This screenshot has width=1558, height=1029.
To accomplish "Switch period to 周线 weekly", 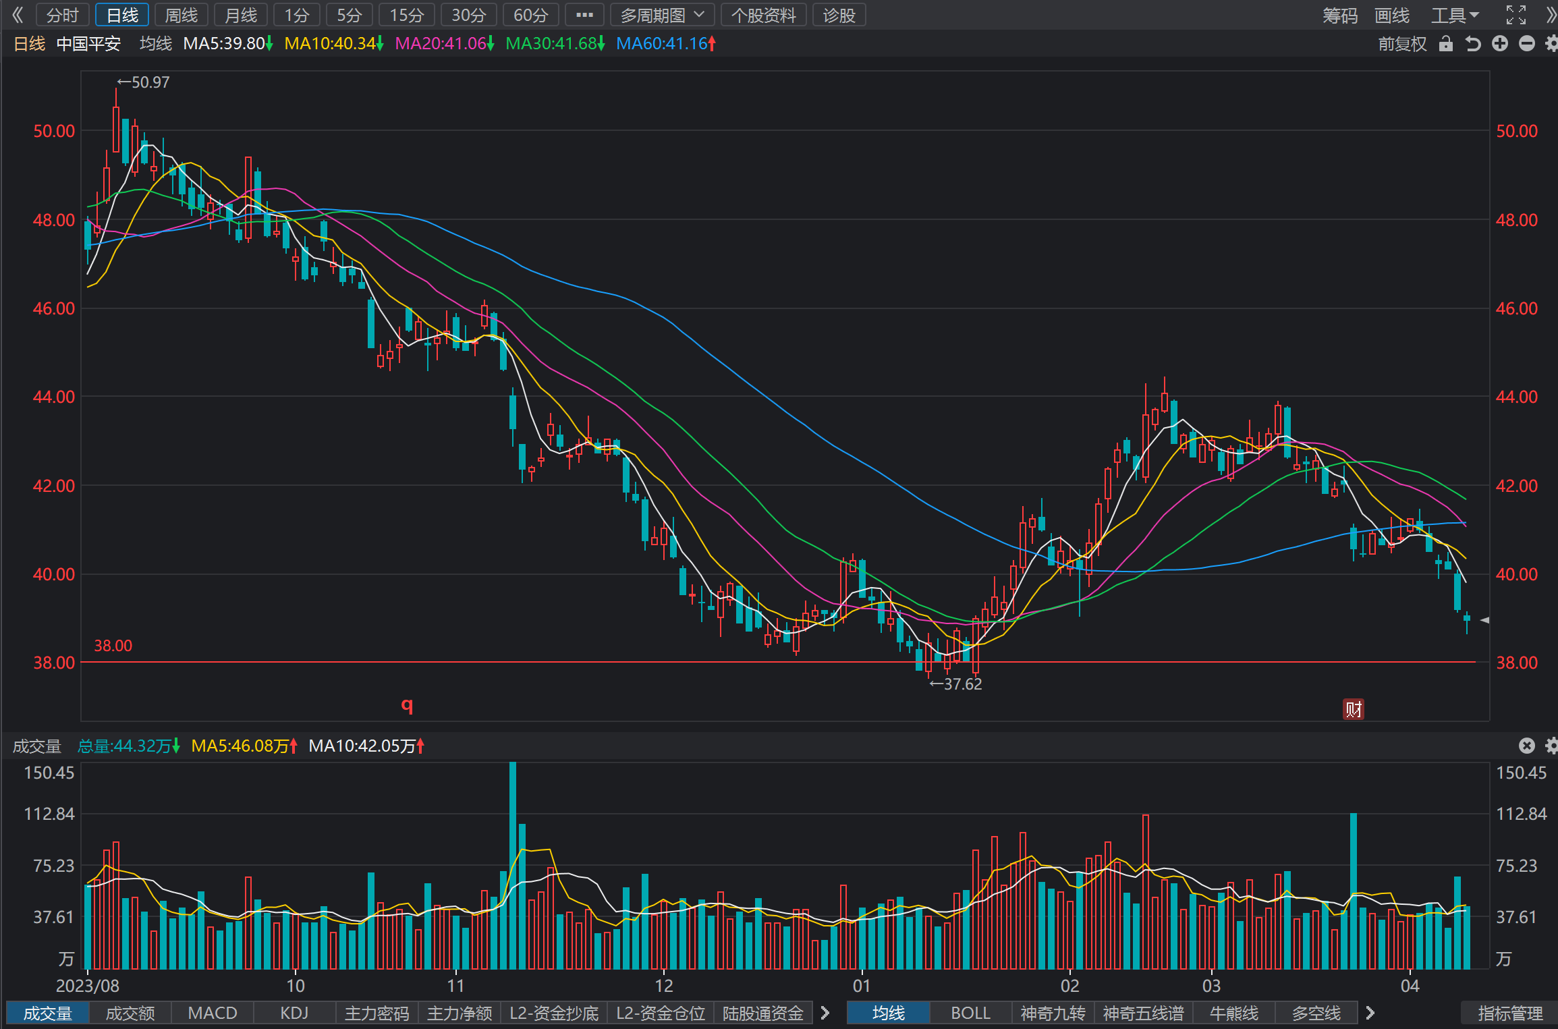I will click(x=182, y=15).
